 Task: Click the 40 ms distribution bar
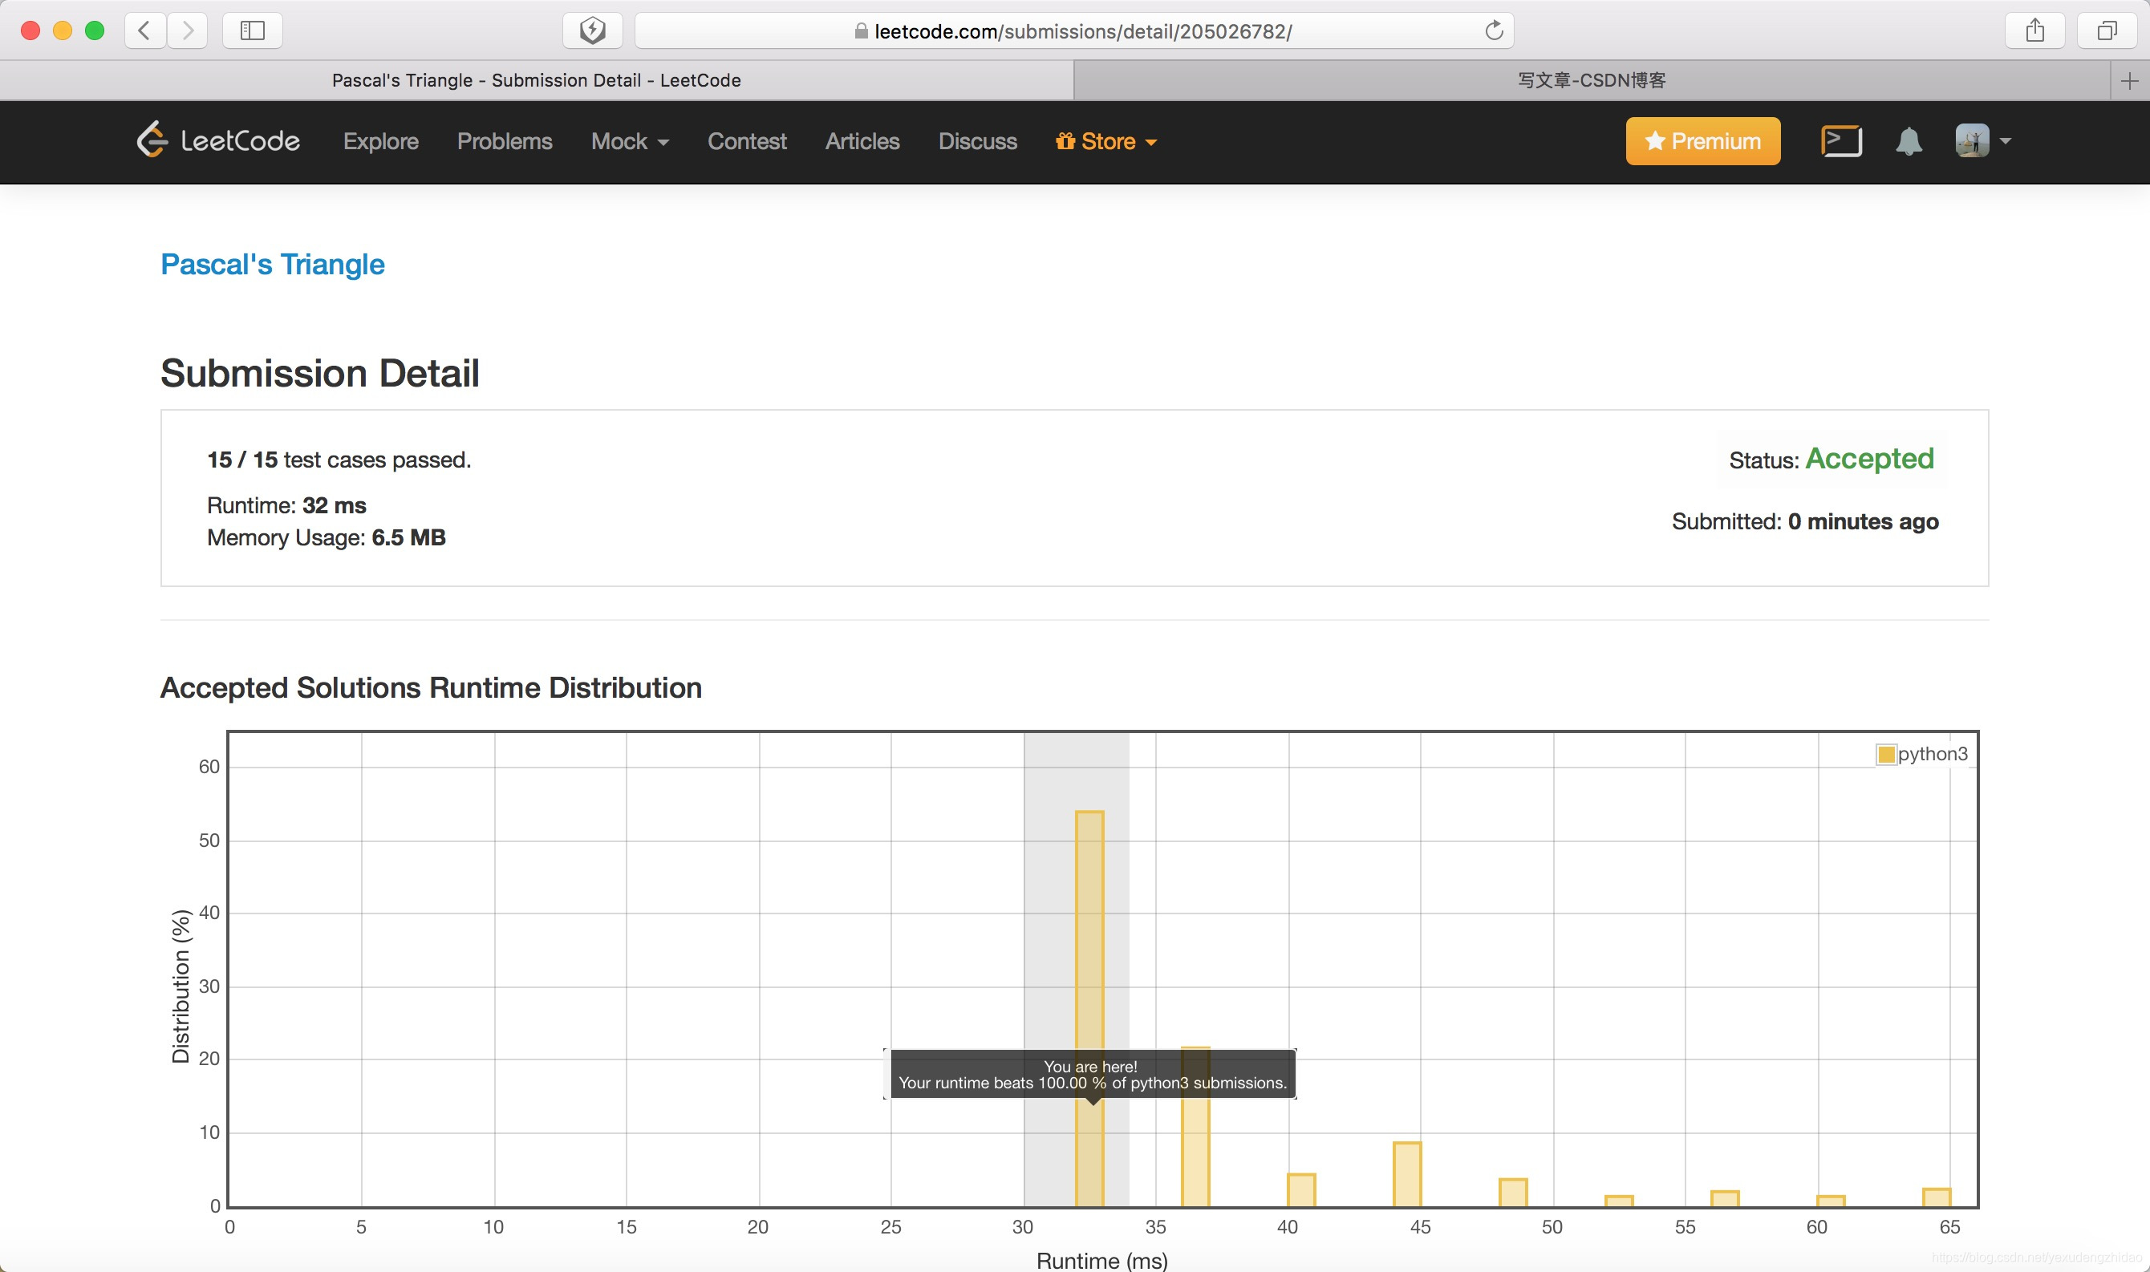click(x=1301, y=1189)
